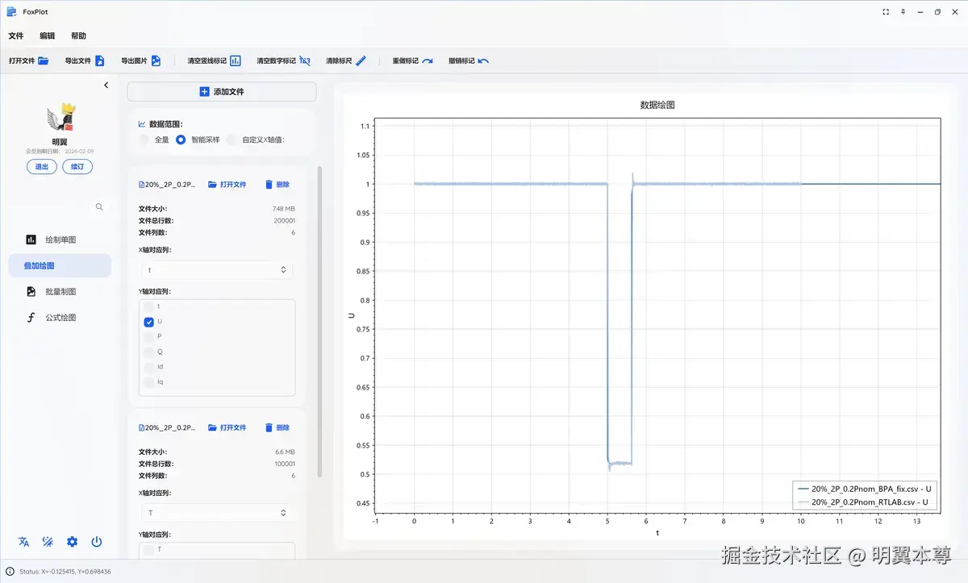
Task: Click the username 明翼 under the avatar
Action: (60, 142)
